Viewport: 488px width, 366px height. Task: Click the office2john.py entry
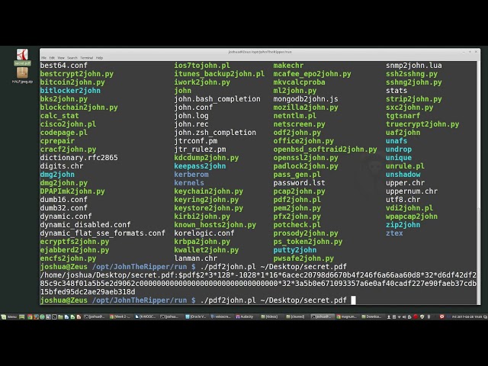coord(303,141)
